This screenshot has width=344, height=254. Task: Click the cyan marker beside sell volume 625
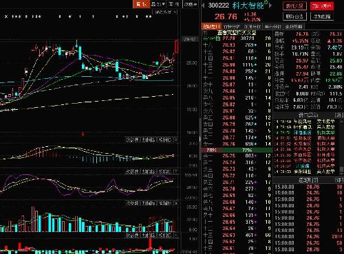coord(255,117)
